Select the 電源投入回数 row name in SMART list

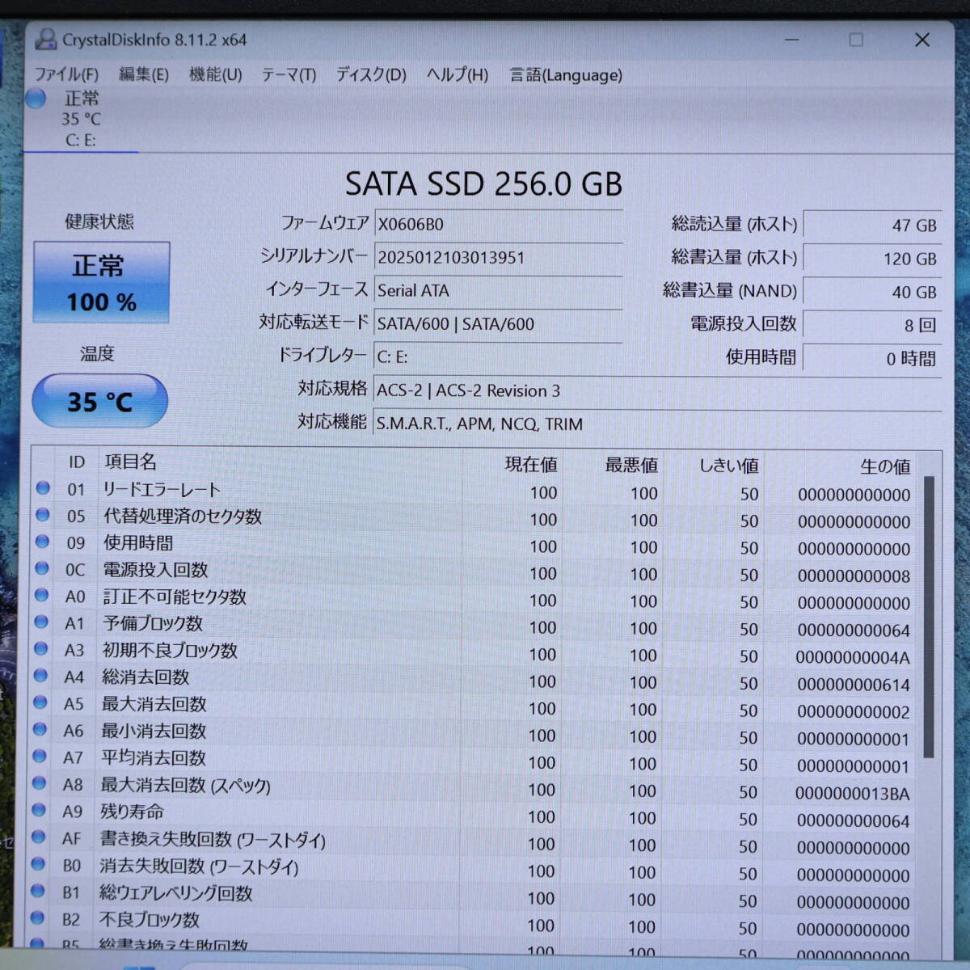pos(155,570)
